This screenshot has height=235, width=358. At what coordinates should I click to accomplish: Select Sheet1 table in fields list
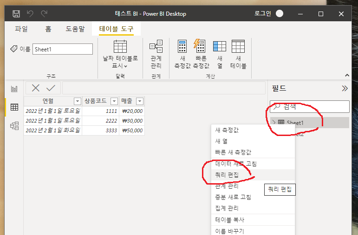[x=310, y=123]
